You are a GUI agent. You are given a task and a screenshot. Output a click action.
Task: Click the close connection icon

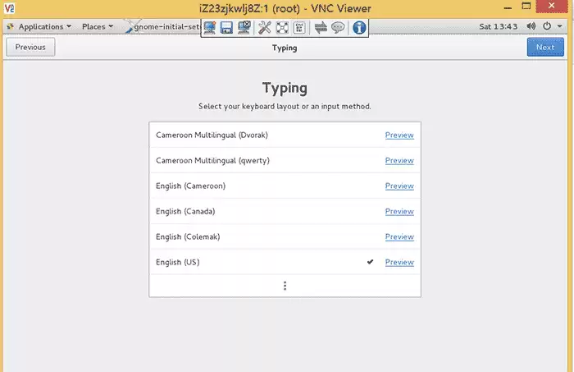pyautogui.click(x=244, y=27)
